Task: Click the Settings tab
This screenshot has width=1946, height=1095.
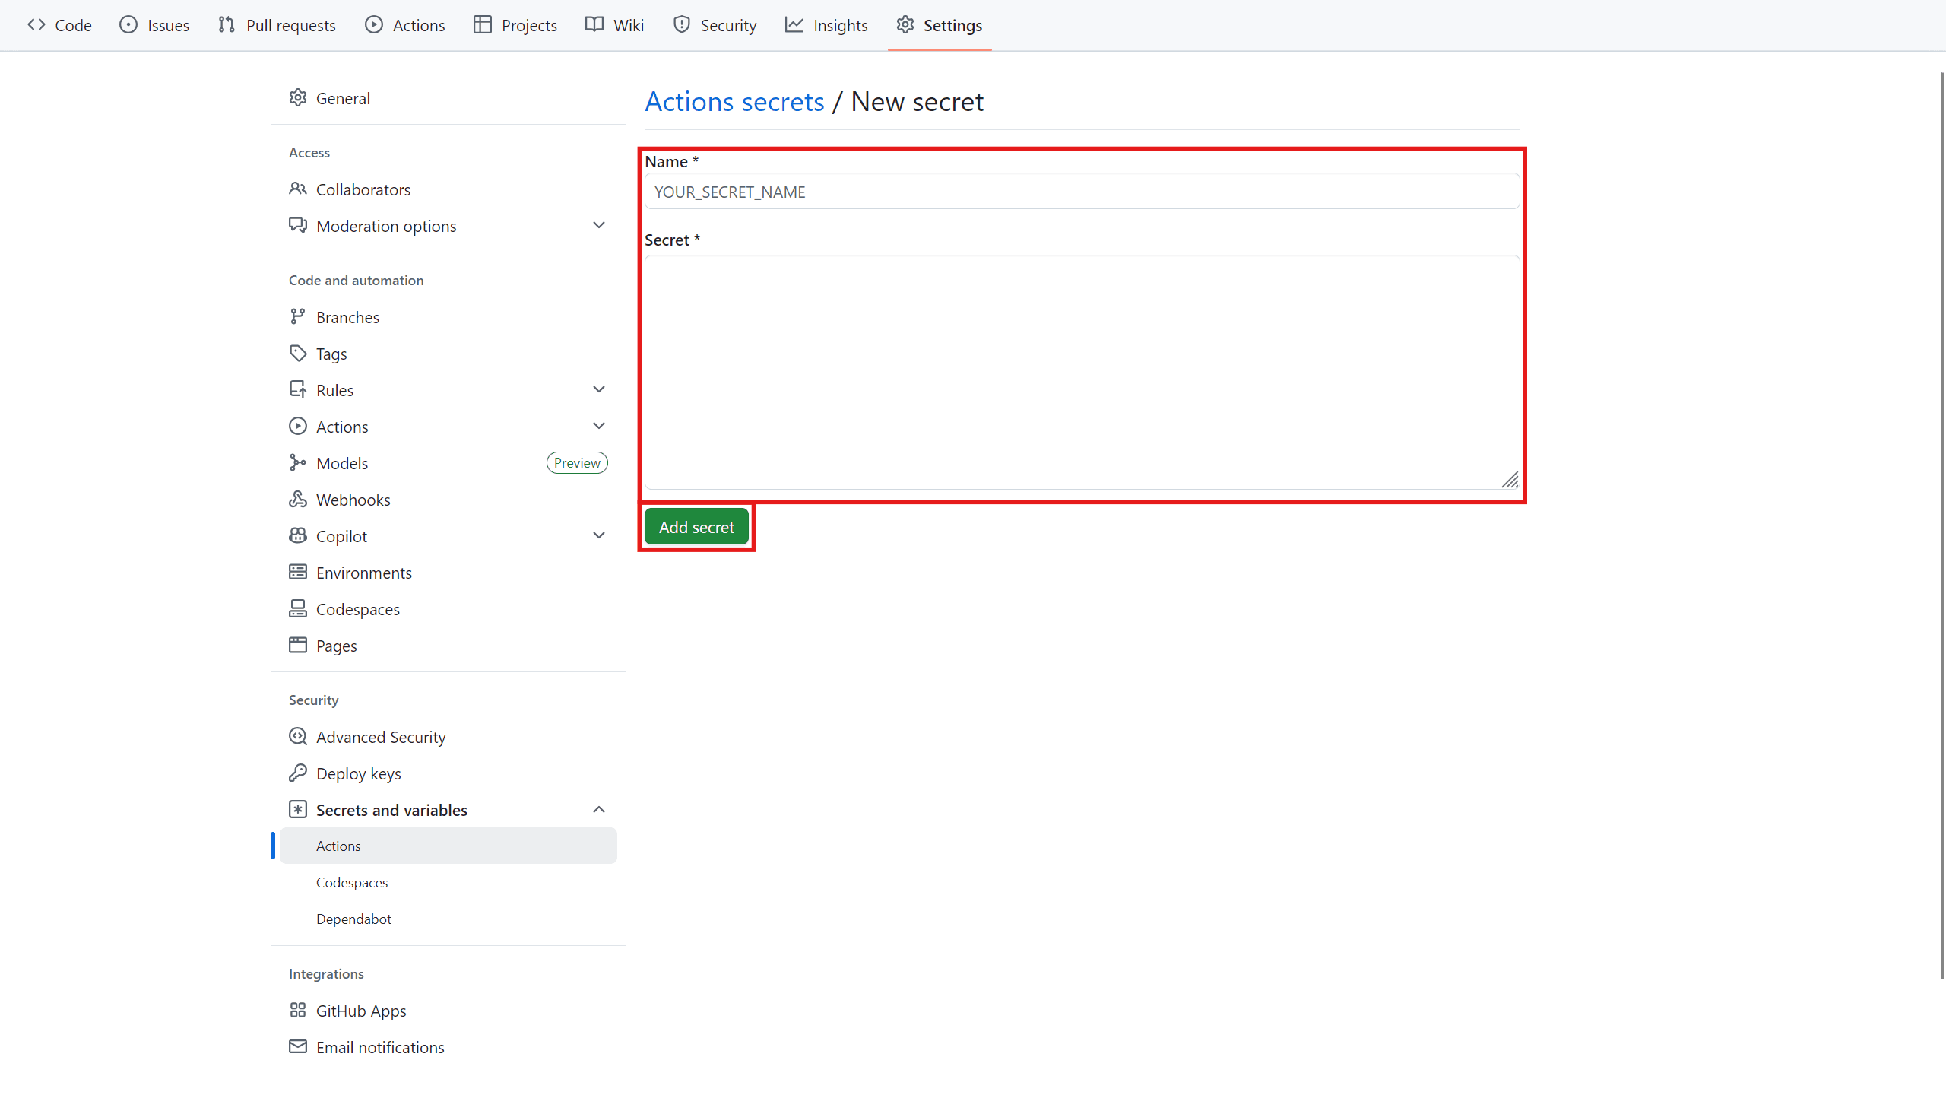Action: click(940, 25)
